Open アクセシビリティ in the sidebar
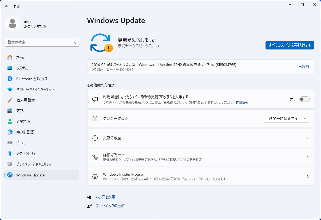Image resolution: width=321 pixels, height=220 pixels. [42, 153]
